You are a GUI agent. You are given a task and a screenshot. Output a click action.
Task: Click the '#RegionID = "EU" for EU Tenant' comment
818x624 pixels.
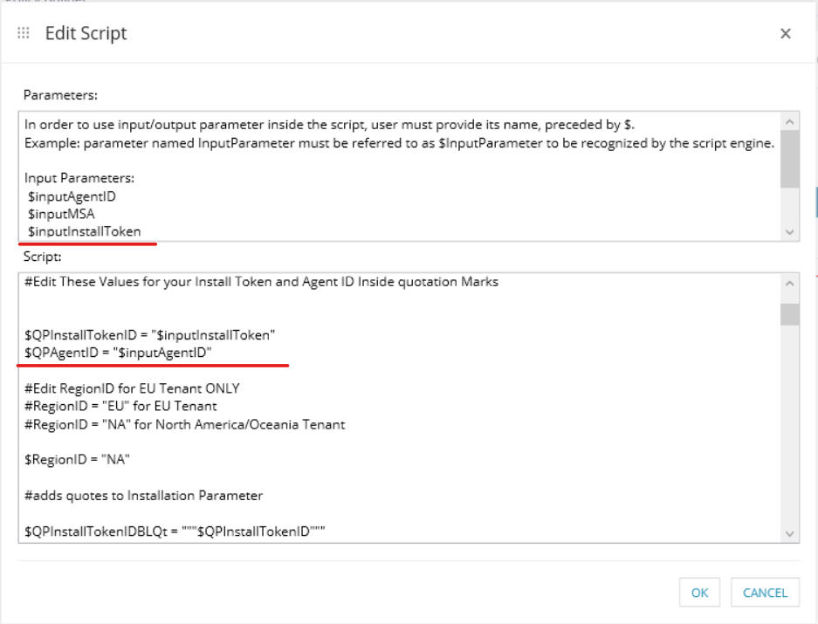click(x=120, y=406)
